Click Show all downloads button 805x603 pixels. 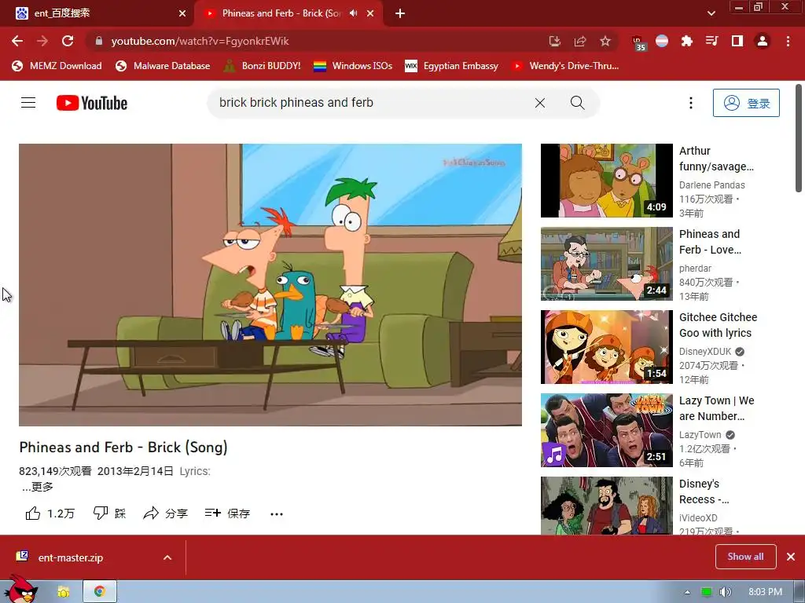click(x=745, y=557)
